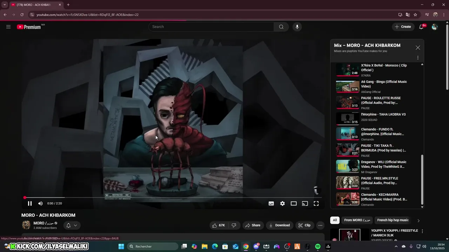449x252 pixels.
Task: Open the YouTube hamburger guide menu
Action: [8, 27]
